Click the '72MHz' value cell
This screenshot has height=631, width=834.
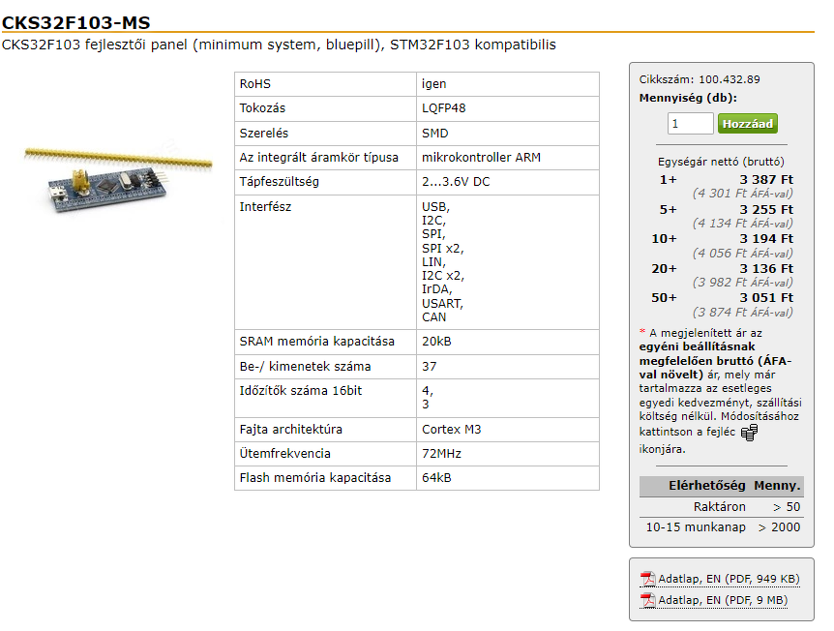pyautogui.click(x=507, y=454)
